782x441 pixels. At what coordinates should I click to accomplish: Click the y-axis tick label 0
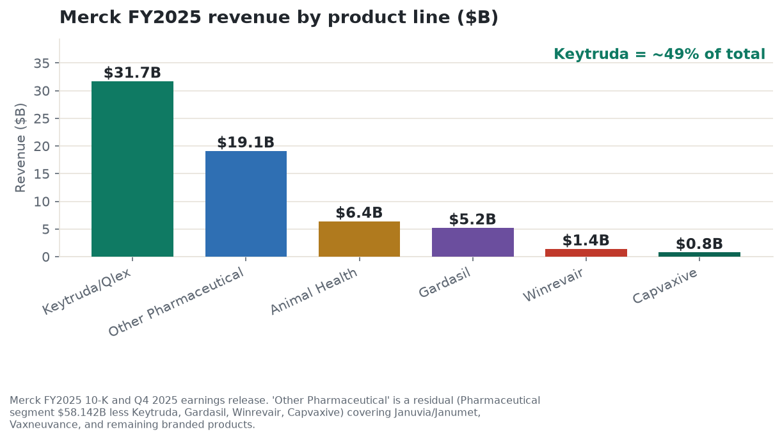[47, 257]
